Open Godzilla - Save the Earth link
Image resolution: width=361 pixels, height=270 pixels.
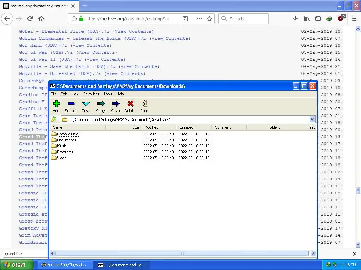[x=67, y=66]
